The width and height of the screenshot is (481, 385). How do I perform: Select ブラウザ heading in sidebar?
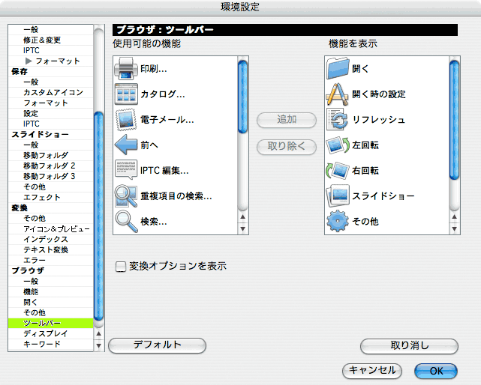click(50, 270)
